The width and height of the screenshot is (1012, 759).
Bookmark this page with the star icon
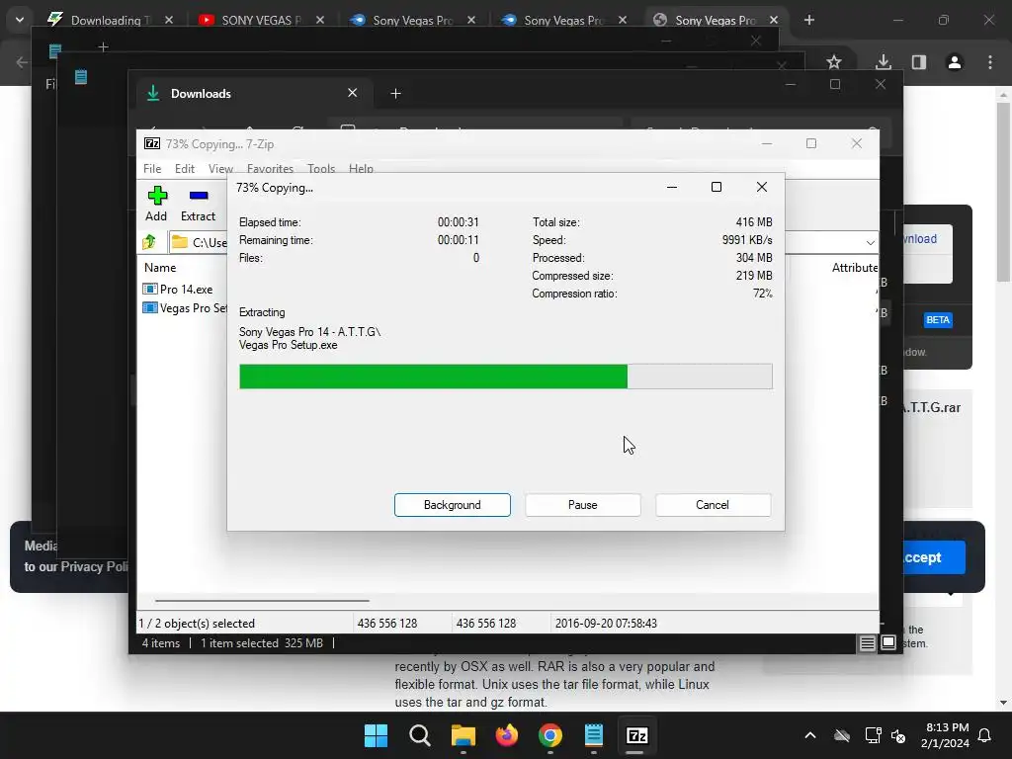coord(834,62)
